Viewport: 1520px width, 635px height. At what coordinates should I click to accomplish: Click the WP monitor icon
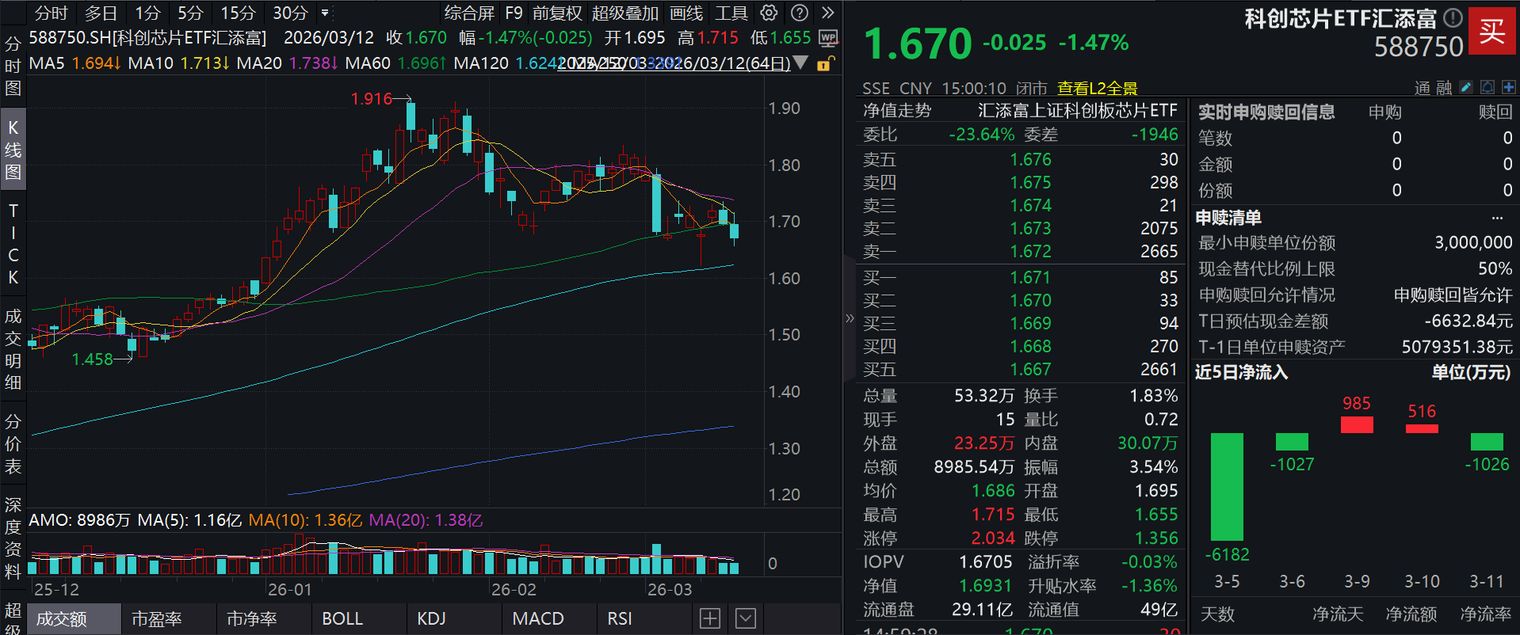(x=828, y=38)
